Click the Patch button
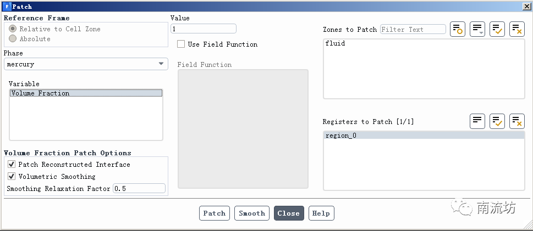This screenshot has height=231, width=533. click(215, 213)
